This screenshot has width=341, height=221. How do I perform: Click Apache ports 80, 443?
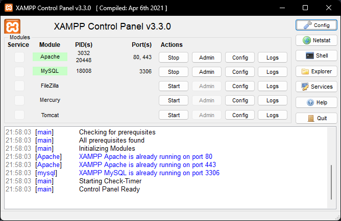point(142,57)
